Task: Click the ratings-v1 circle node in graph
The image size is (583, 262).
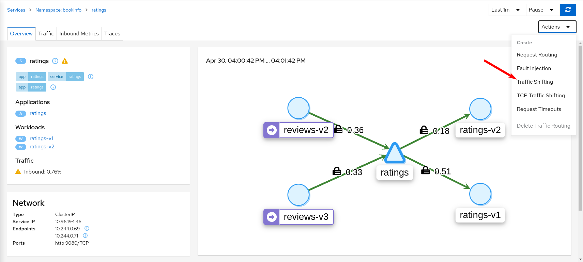Action: [x=480, y=194]
